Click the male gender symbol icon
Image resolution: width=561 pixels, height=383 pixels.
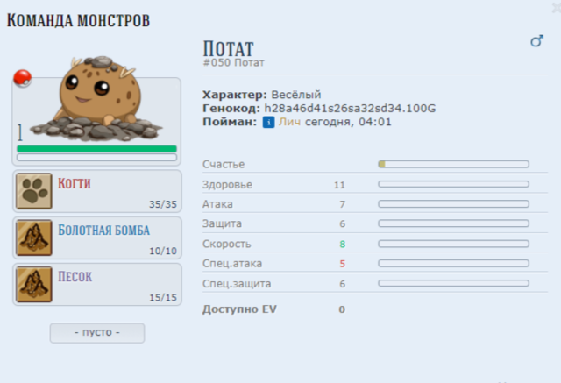[536, 41]
